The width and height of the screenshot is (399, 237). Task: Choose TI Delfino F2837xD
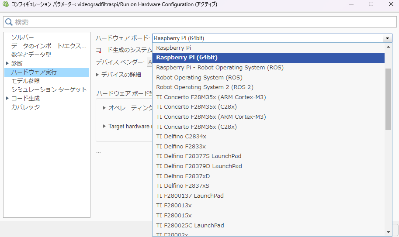268,176
